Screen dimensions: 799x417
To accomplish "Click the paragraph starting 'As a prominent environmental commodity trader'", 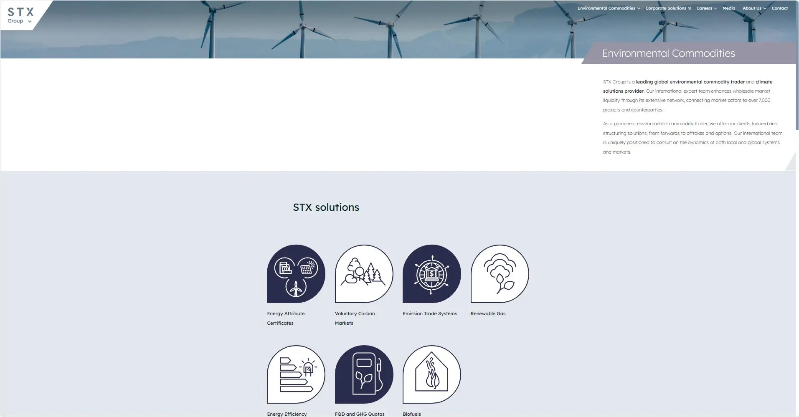I will 692,138.
